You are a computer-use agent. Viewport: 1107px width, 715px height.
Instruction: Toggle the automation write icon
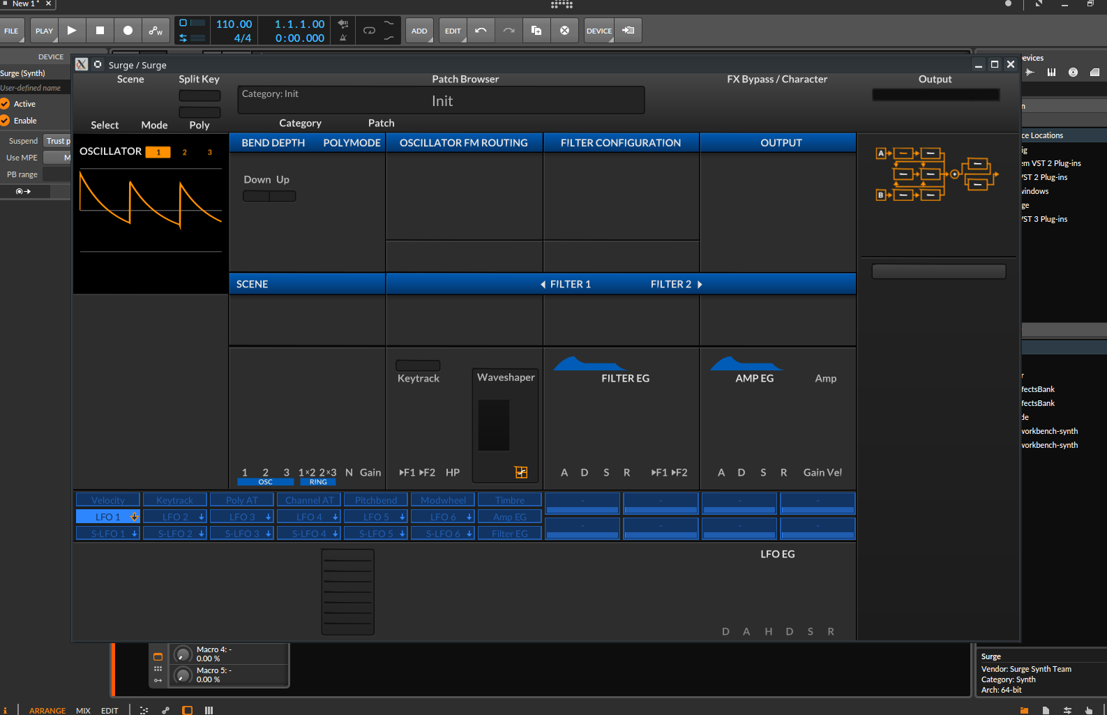156,31
